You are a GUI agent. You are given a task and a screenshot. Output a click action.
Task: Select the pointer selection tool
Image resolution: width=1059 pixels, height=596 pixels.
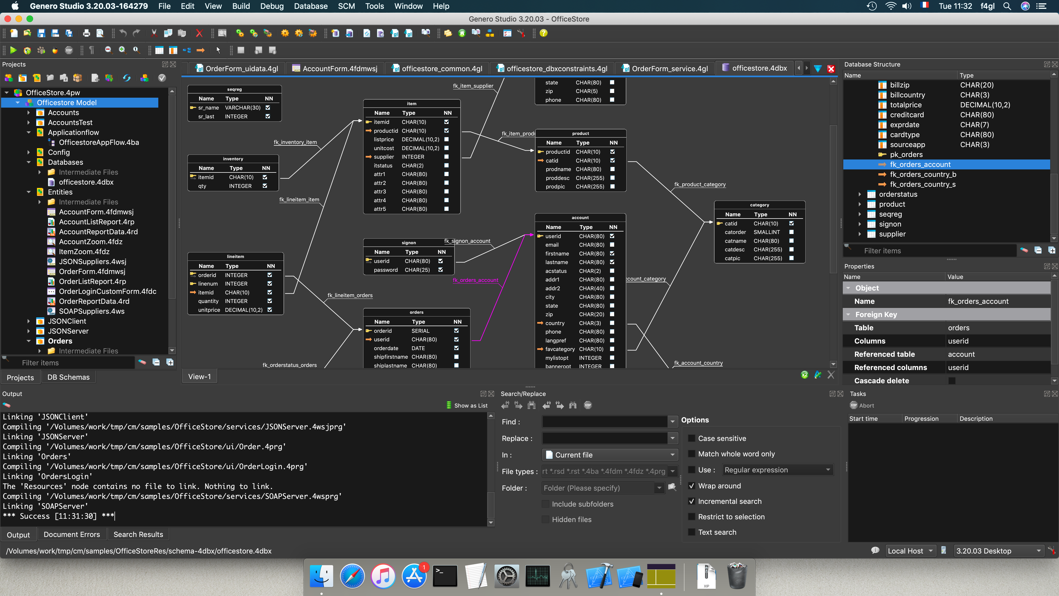coord(218,50)
